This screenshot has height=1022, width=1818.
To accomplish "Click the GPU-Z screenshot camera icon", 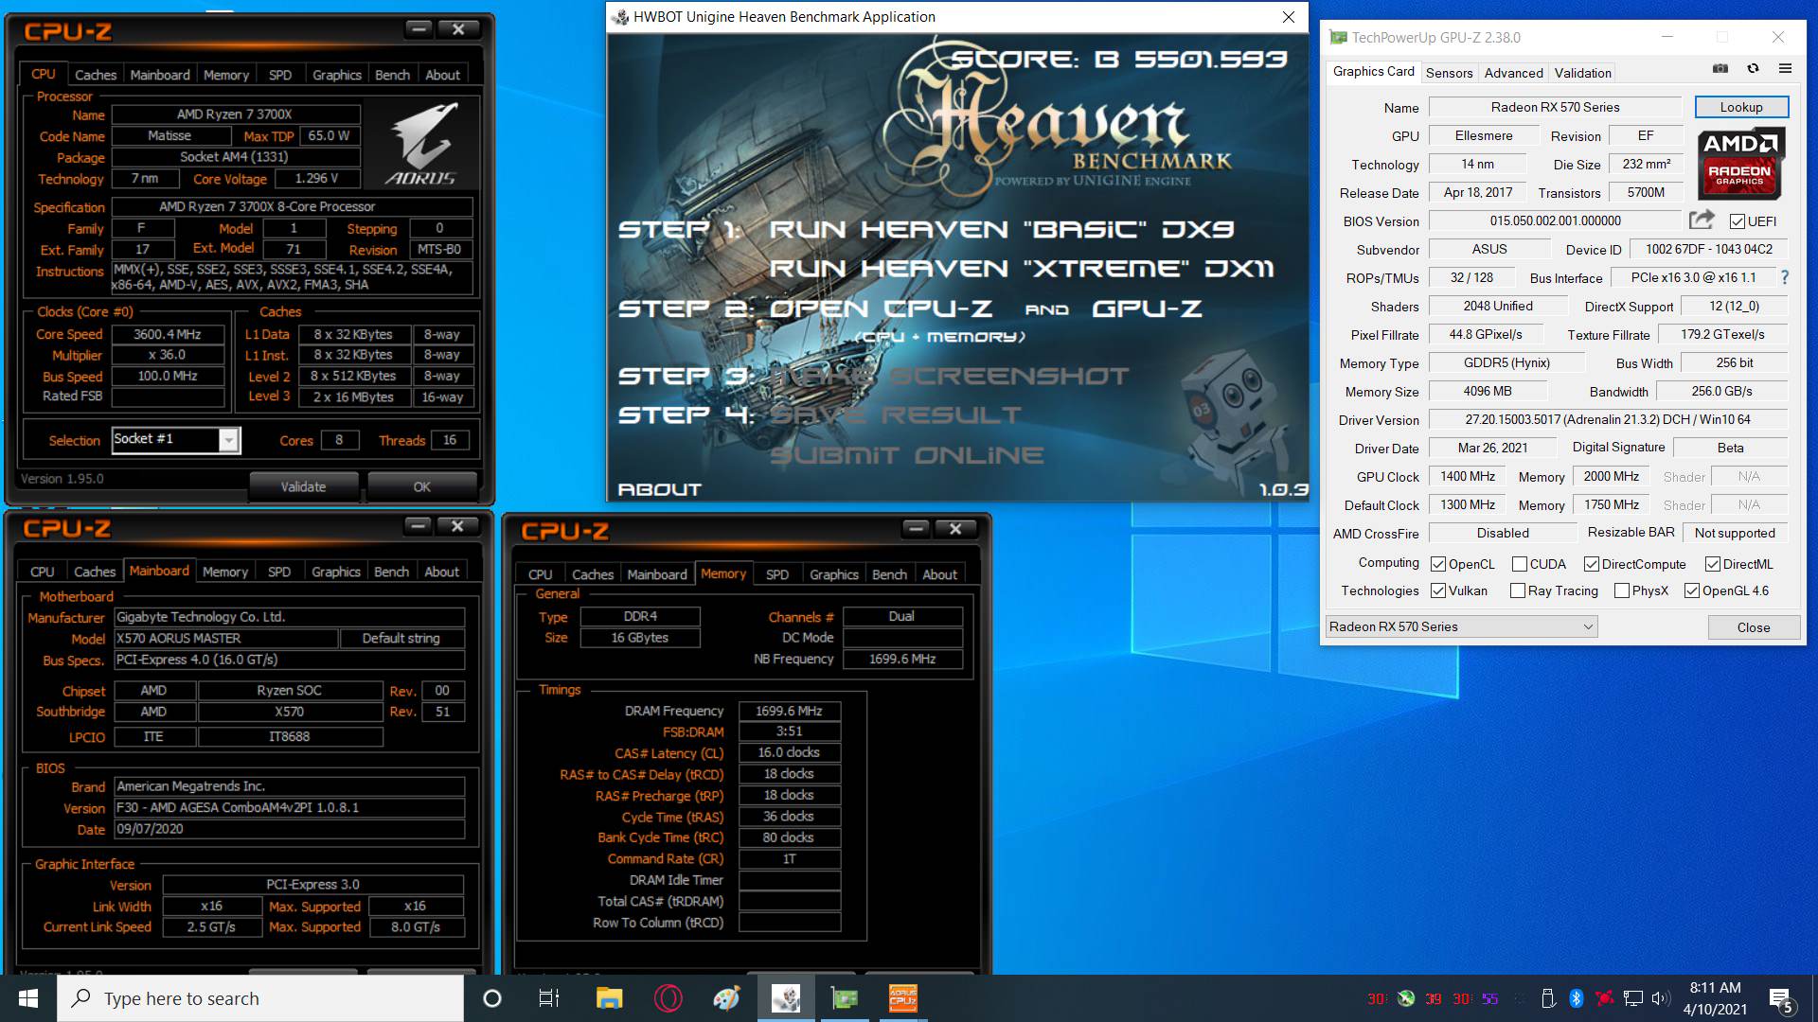I will pyautogui.click(x=1720, y=68).
